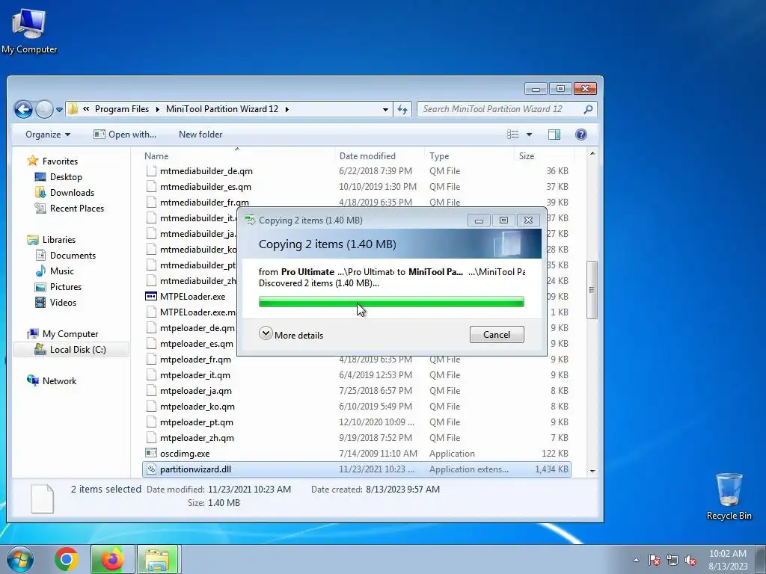Image resolution: width=766 pixels, height=574 pixels.
Task: Click the refresh button beside the address bar
Action: coord(402,109)
